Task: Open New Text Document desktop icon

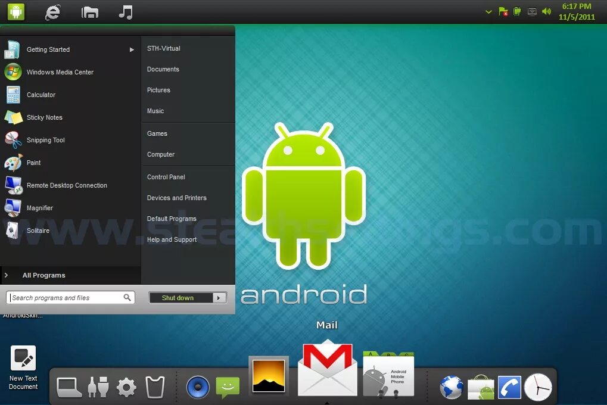Action: tap(23, 368)
